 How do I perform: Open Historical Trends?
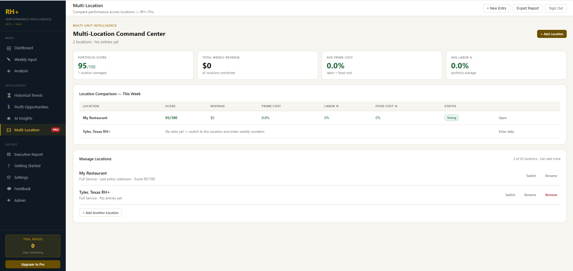click(33, 96)
